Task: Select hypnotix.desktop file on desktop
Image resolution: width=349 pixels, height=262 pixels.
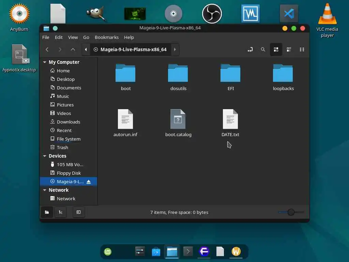Action: click(19, 58)
